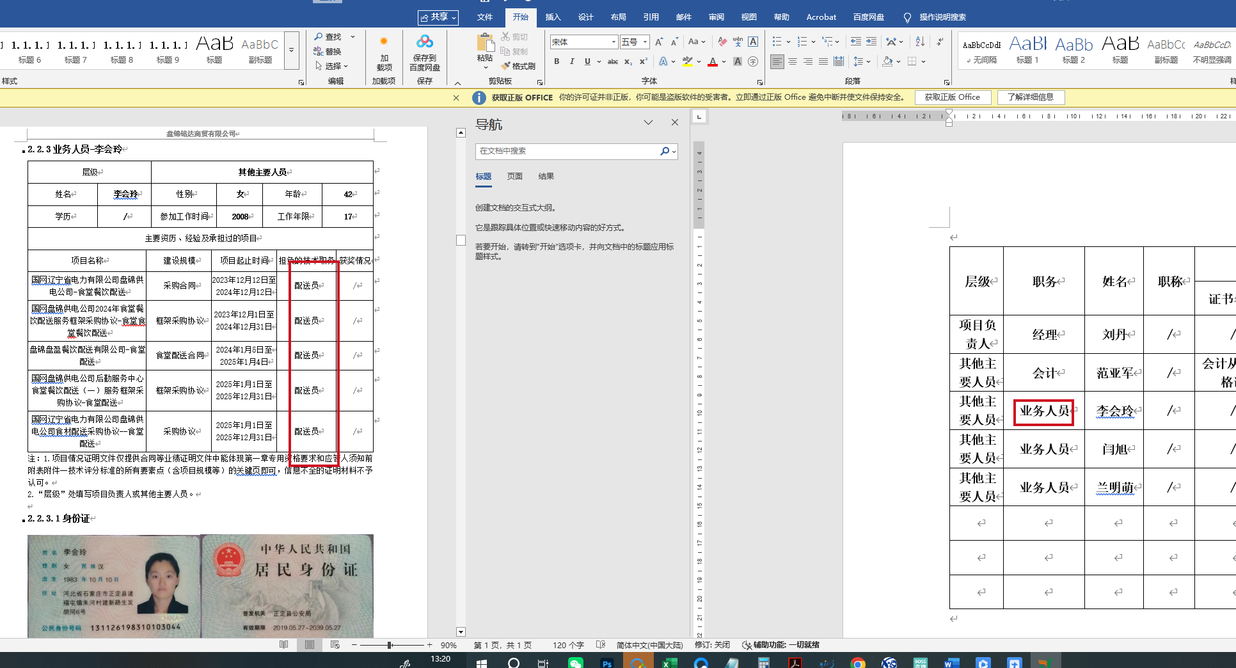Click the zoom slider in status bar
Viewport: 1236px width, 668px height.
(390, 645)
